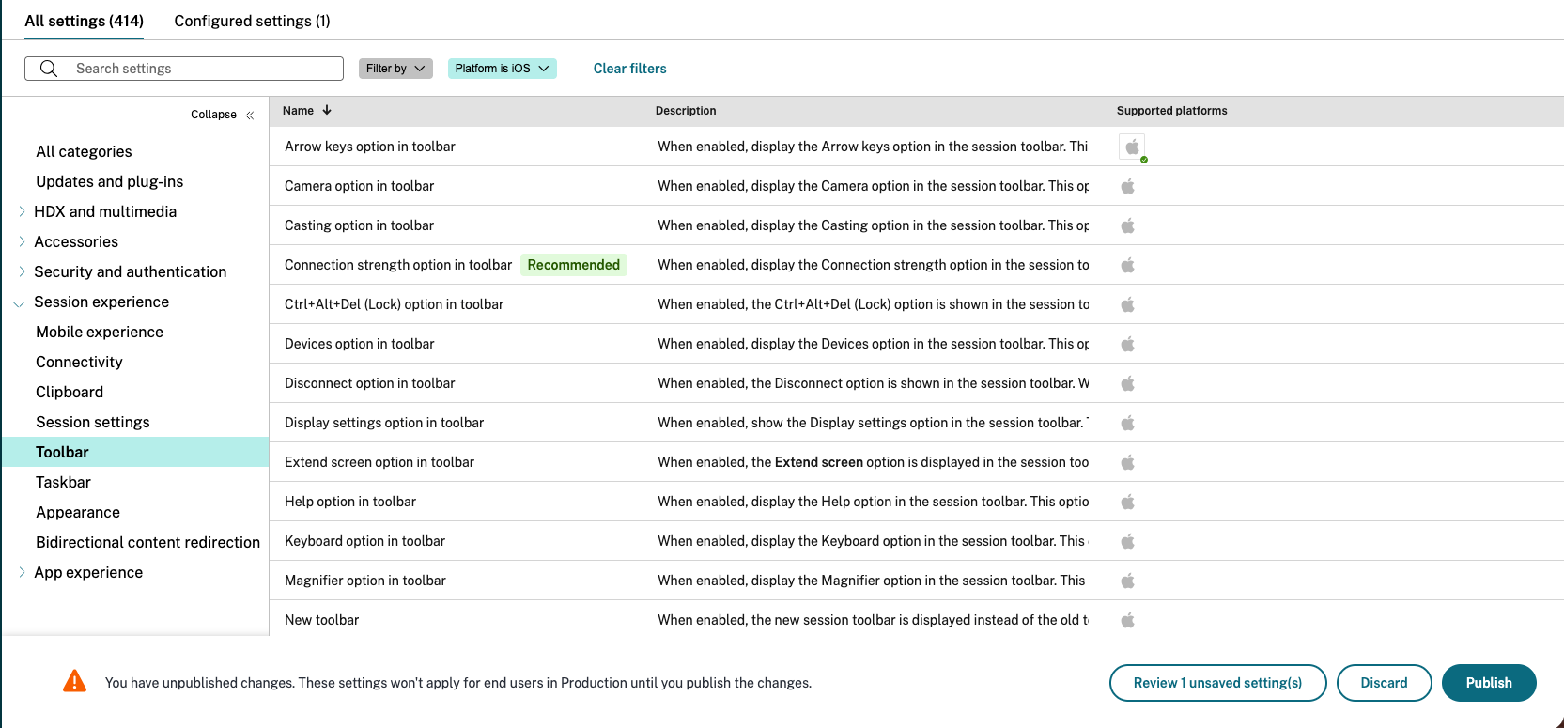Click Apple icon in New toolbar row
Viewport: 1564px width, 728px height.
pos(1128,620)
